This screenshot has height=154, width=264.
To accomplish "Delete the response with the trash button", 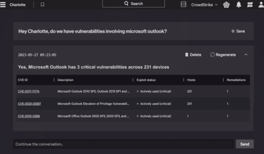I will click(193, 55).
